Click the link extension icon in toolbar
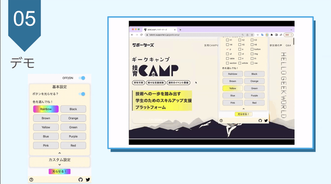This screenshot has width=331, height=184. click(x=281, y=35)
